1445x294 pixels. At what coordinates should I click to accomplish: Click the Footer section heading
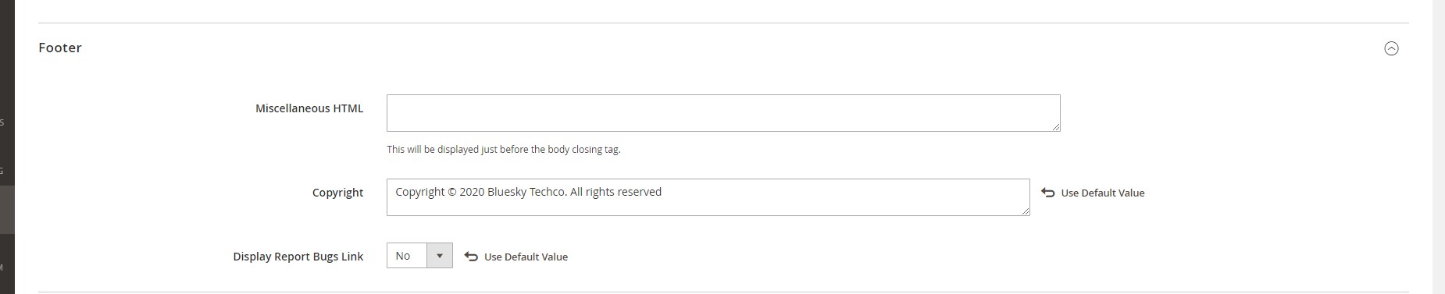click(x=60, y=48)
